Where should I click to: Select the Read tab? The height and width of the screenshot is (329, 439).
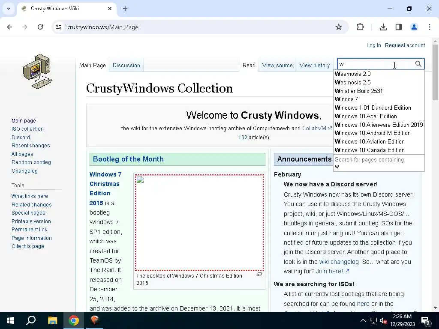249,65
